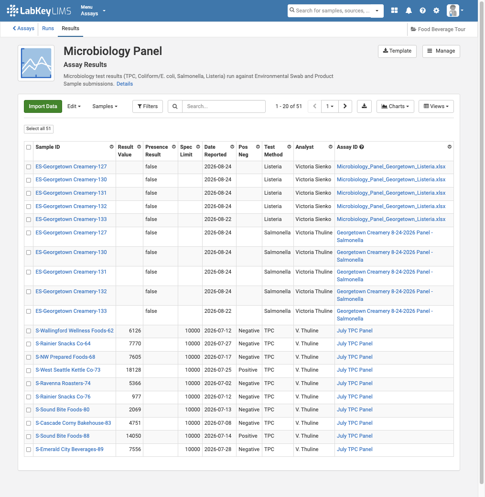Open the LabKey LIMS home logo
485x497 pixels.
coord(39,11)
